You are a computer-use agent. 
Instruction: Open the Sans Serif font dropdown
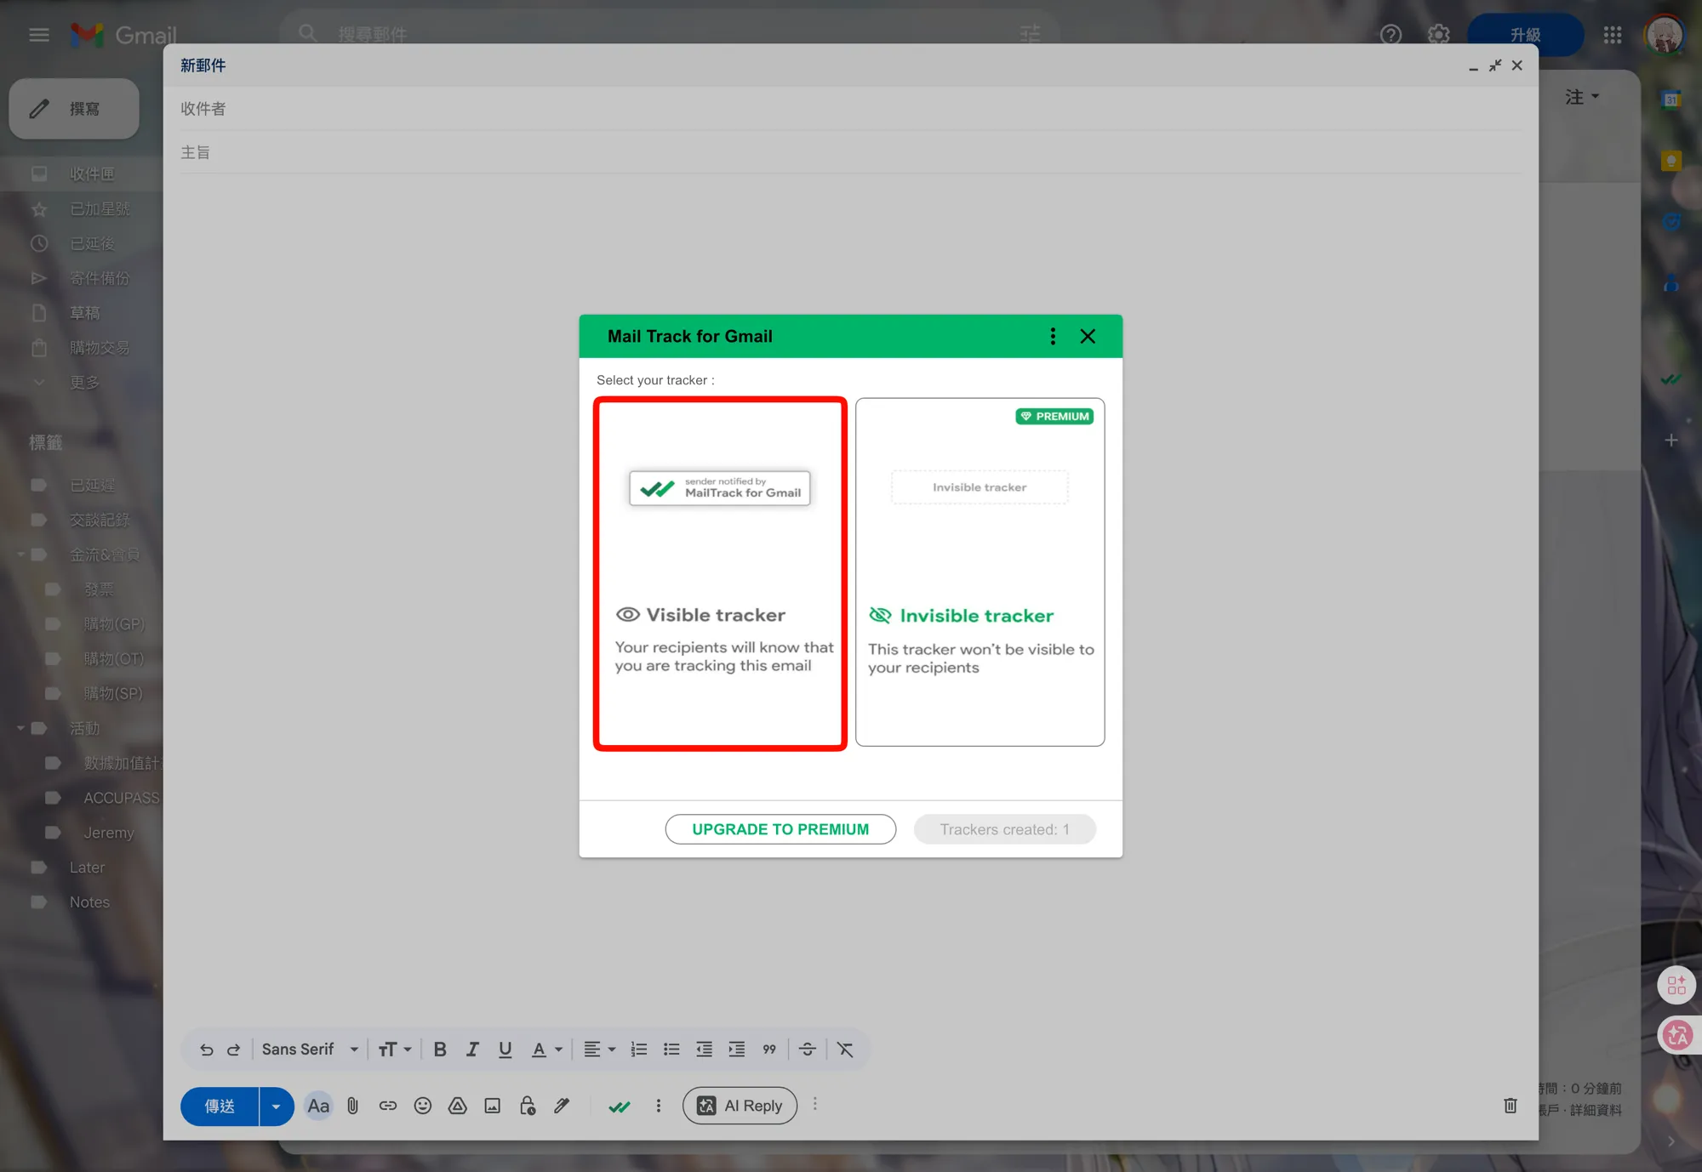(x=310, y=1050)
